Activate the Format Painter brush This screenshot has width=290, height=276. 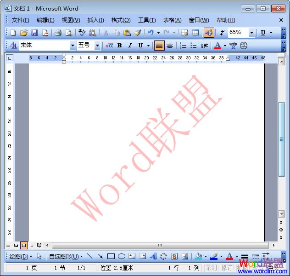click(138, 33)
